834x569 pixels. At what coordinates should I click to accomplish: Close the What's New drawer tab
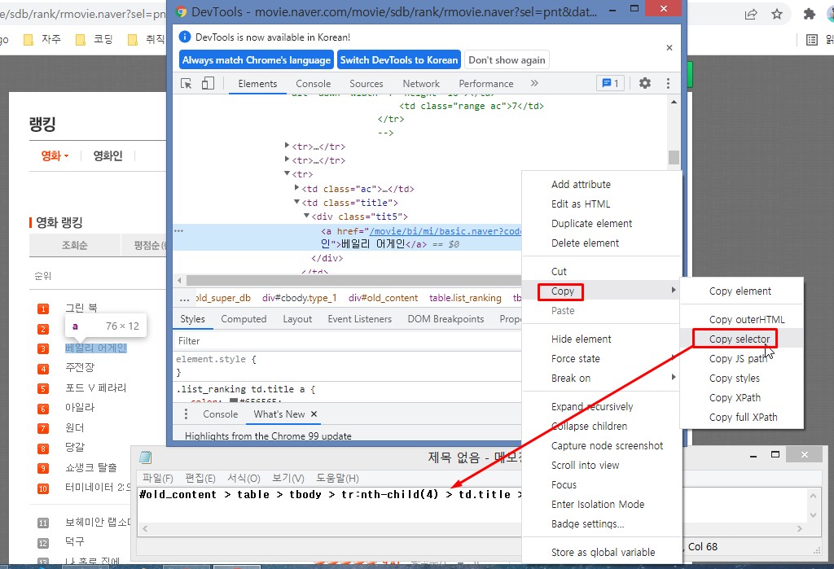tap(314, 414)
